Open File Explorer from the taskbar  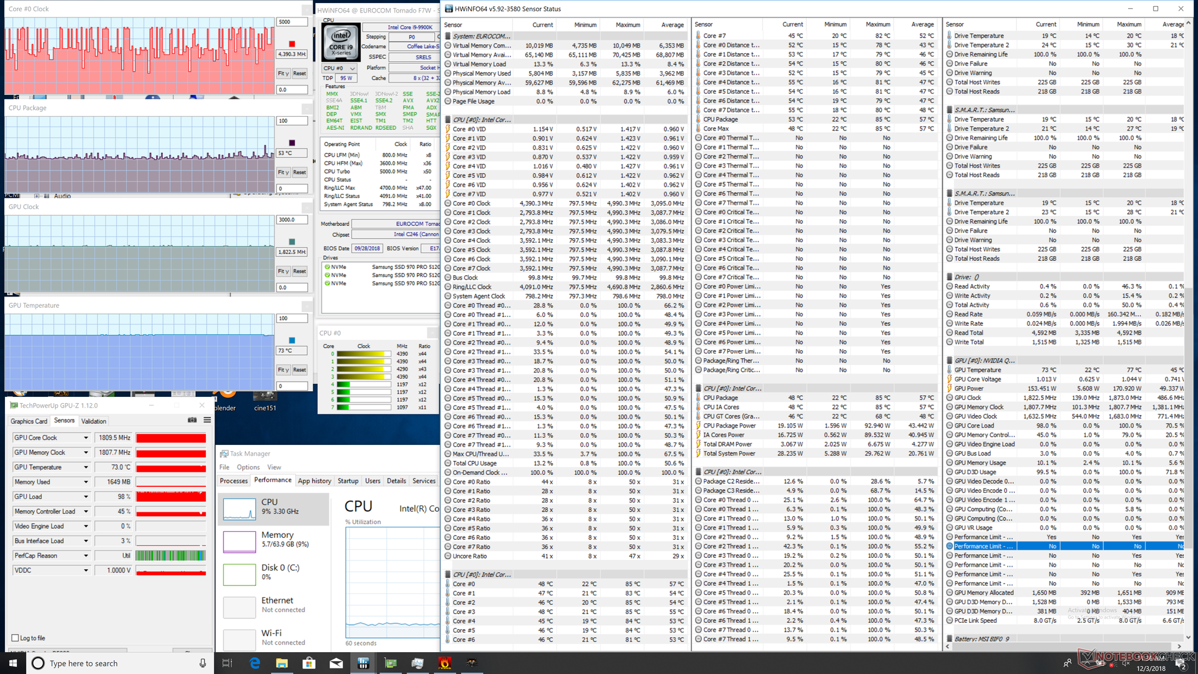(281, 663)
